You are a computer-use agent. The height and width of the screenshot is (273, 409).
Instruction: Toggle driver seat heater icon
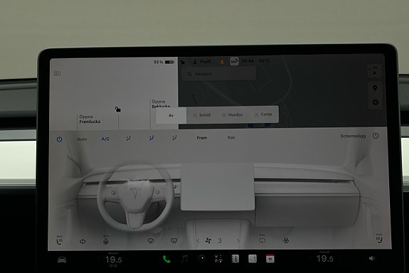click(60, 240)
